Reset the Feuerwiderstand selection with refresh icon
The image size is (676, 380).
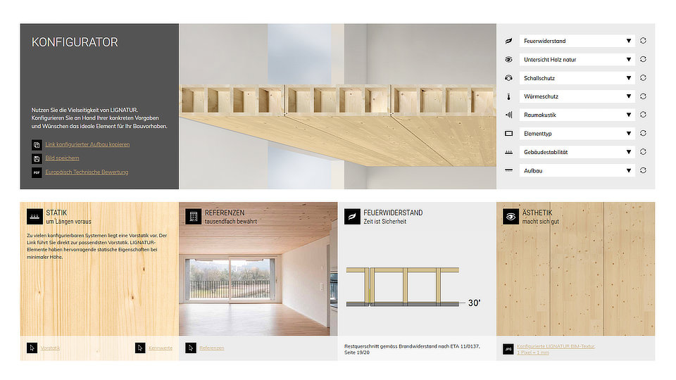(643, 41)
